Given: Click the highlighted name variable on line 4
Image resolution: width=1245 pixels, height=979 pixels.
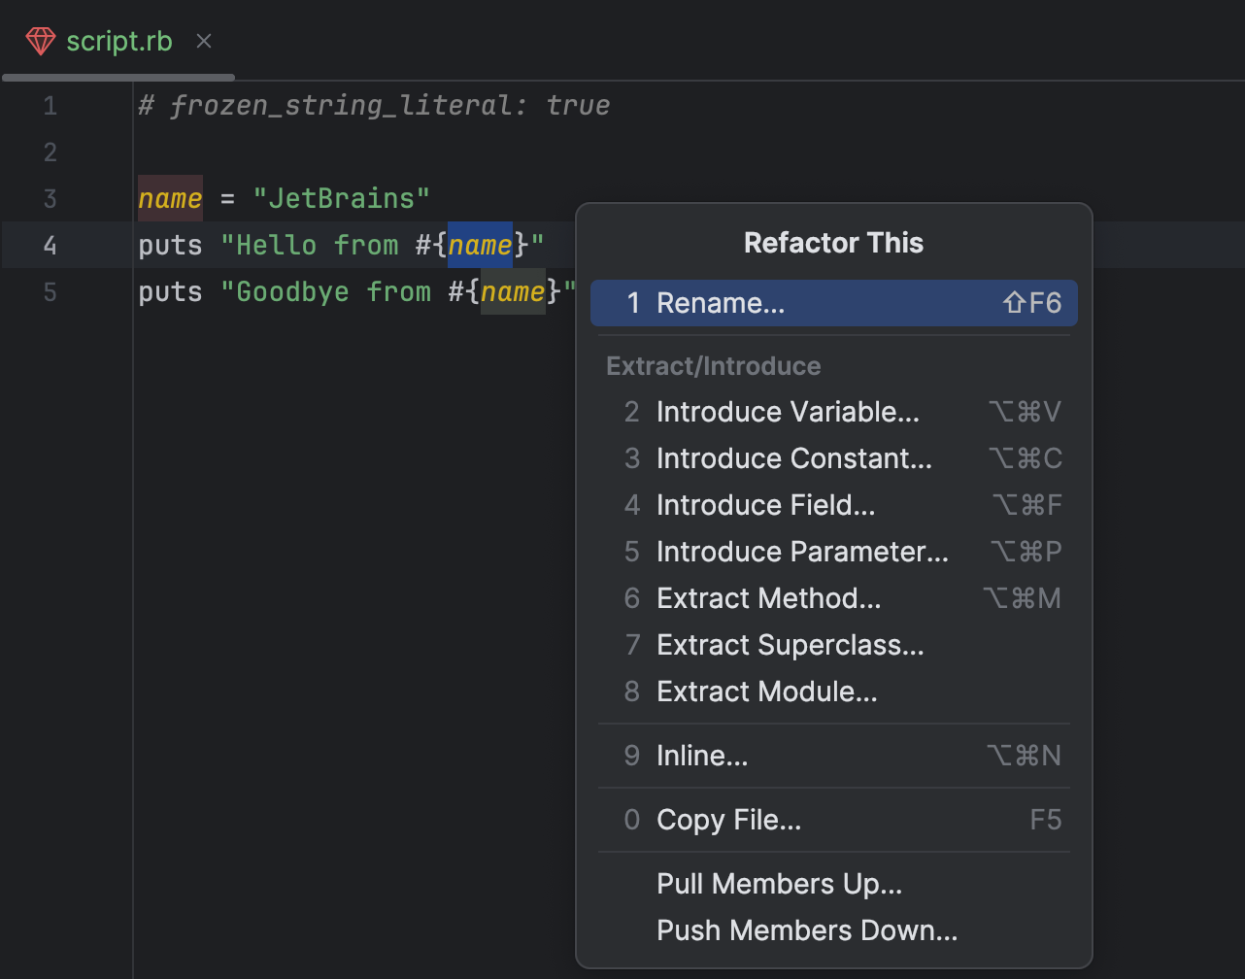Looking at the screenshot, I should click(480, 245).
